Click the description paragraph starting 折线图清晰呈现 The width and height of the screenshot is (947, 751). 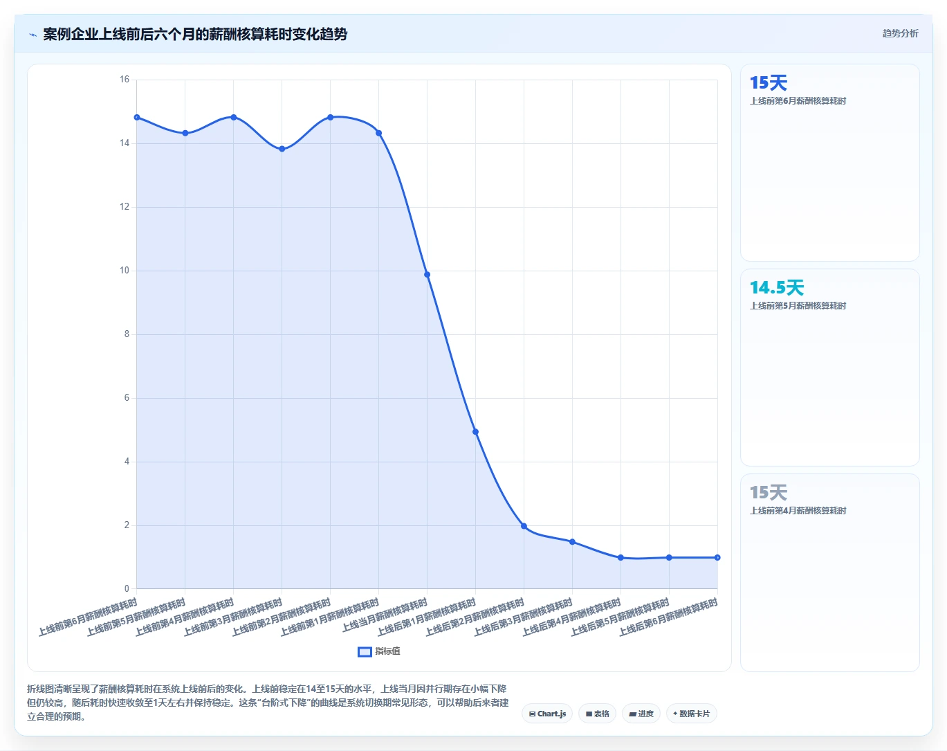pyautogui.click(x=268, y=703)
